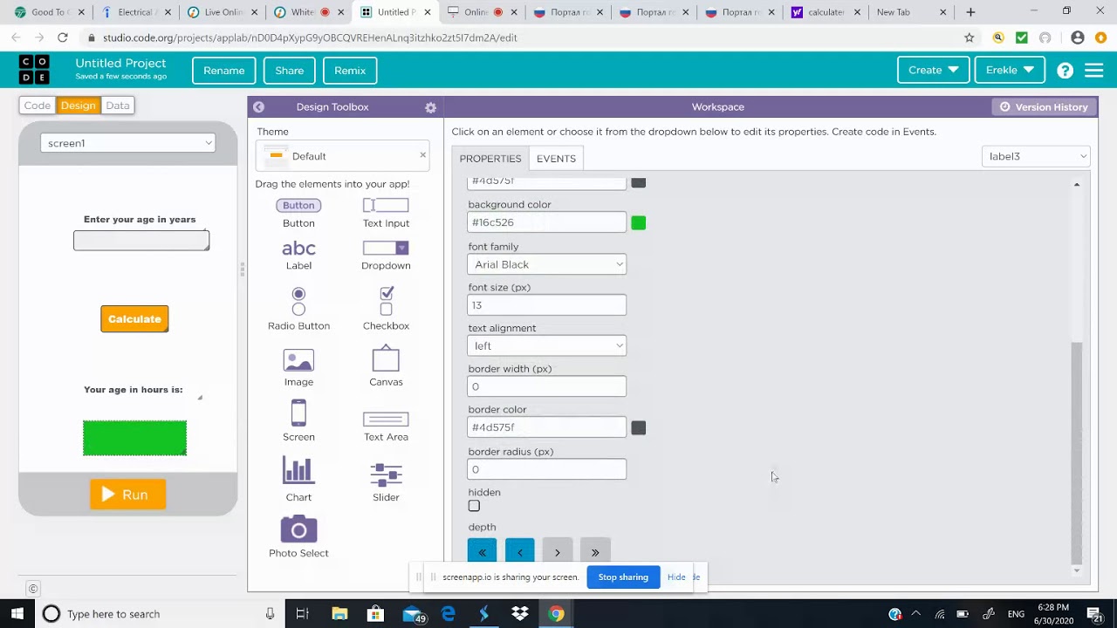This screenshot has width=1117, height=628.
Task: Click the border width input field
Action: tap(546, 386)
